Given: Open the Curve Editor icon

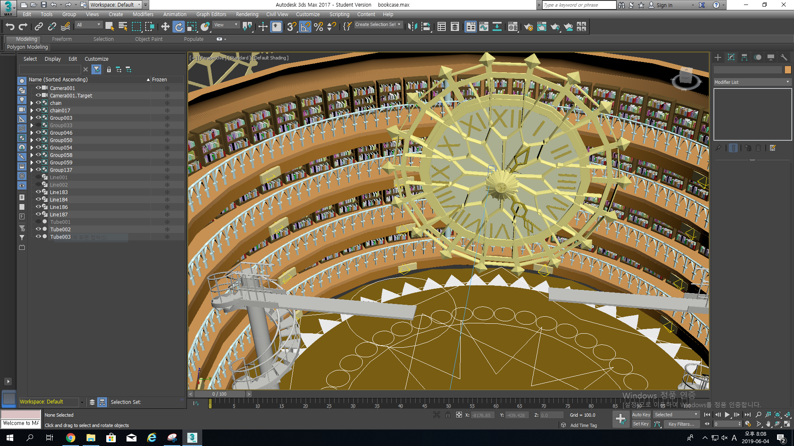Looking at the screenshot, I should tap(483, 27).
